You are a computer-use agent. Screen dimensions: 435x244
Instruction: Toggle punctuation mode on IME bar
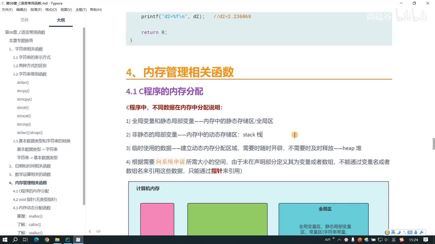[404, 232]
